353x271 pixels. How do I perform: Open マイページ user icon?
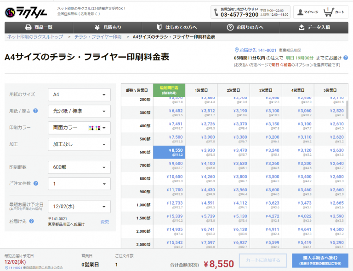coord(301,12)
